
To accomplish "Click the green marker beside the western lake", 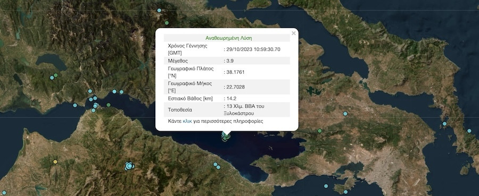I will click(55, 75).
